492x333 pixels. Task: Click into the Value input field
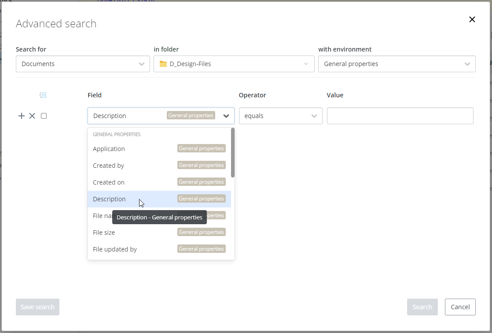pyautogui.click(x=400, y=116)
